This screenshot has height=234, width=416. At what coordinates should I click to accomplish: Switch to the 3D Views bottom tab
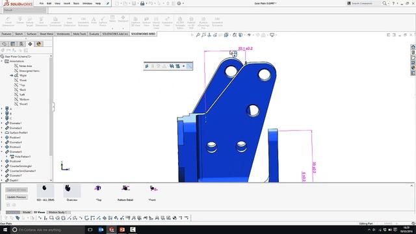(x=39, y=213)
